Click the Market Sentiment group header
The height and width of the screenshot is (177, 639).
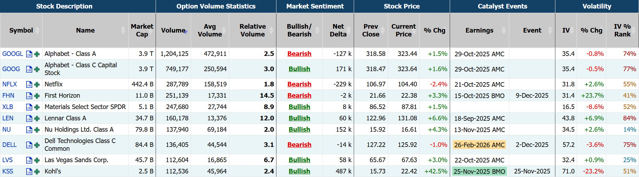[x=315, y=6]
